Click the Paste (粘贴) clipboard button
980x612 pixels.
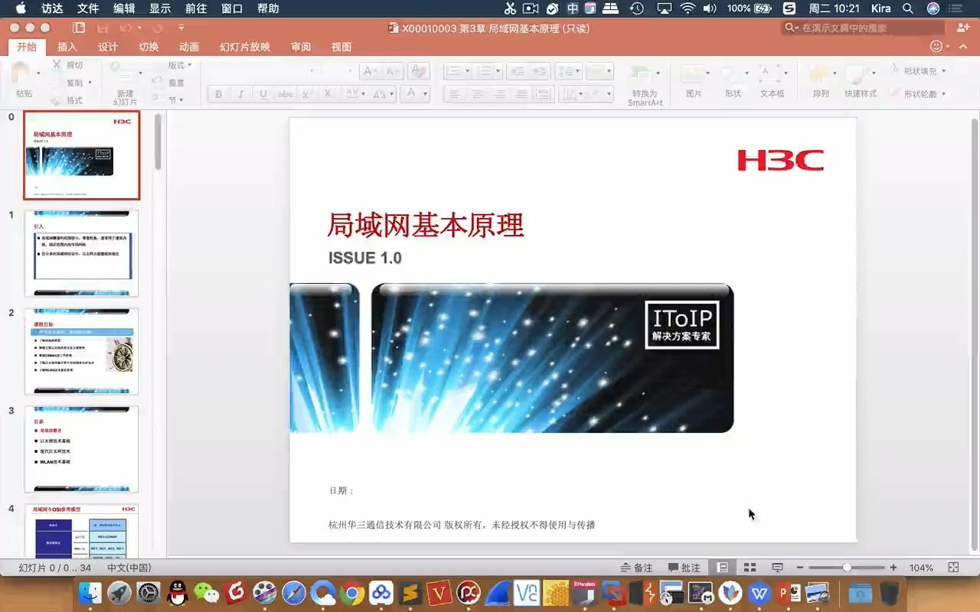[24, 80]
